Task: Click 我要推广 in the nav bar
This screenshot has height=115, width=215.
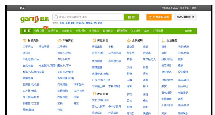Action: pyautogui.click(x=189, y=31)
